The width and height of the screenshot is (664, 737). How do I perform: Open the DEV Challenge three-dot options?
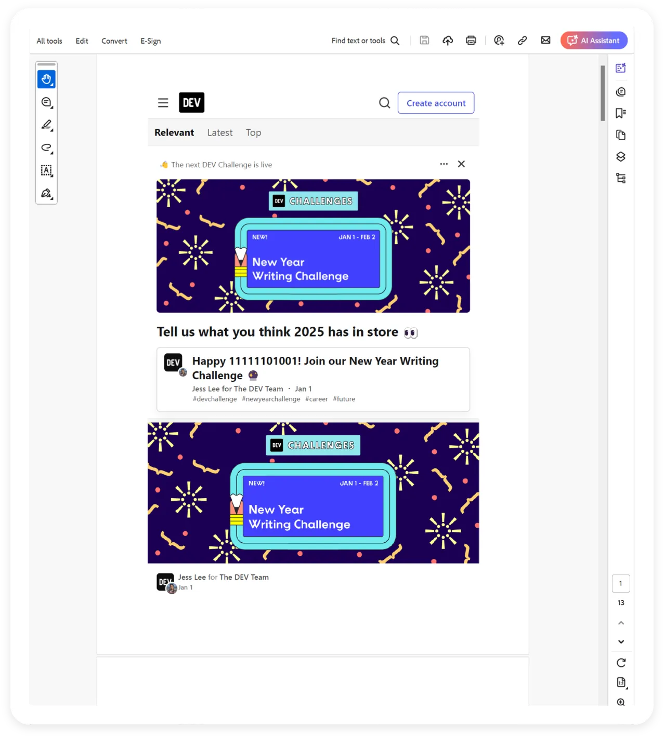tap(444, 164)
